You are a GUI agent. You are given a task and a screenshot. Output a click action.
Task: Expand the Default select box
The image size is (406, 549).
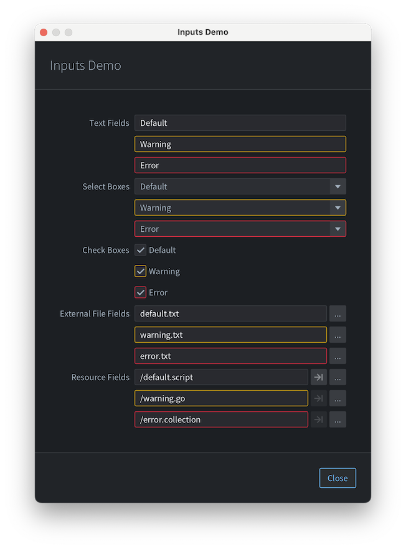(338, 186)
